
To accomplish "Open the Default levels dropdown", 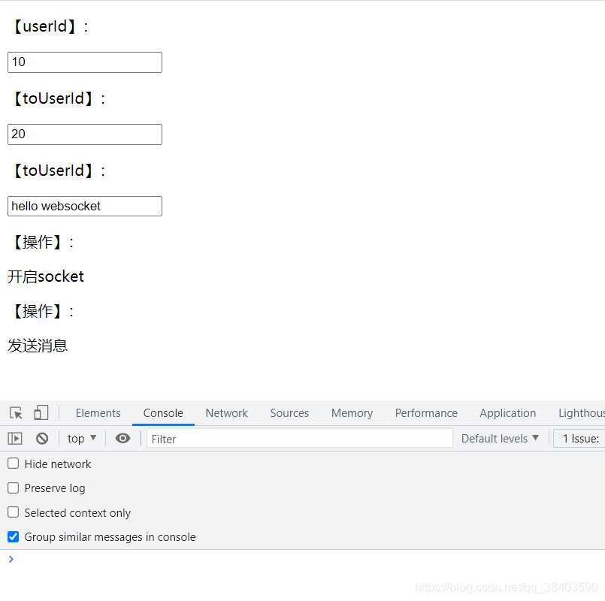I will (x=500, y=438).
